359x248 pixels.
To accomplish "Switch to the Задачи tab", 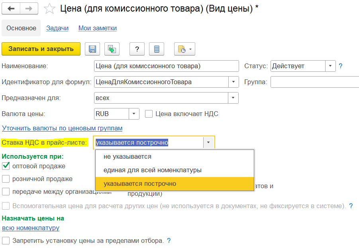I will pyautogui.click(x=57, y=28).
